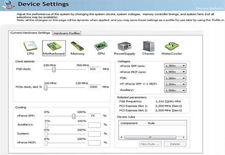Click the FSB clock MHz input field

[94, 69]
